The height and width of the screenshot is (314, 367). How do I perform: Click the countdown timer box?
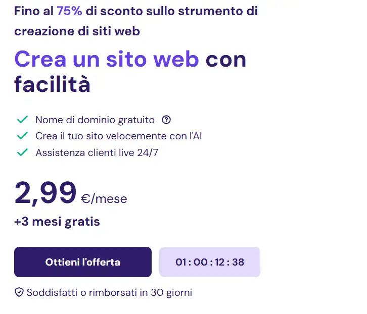(209, 262)
